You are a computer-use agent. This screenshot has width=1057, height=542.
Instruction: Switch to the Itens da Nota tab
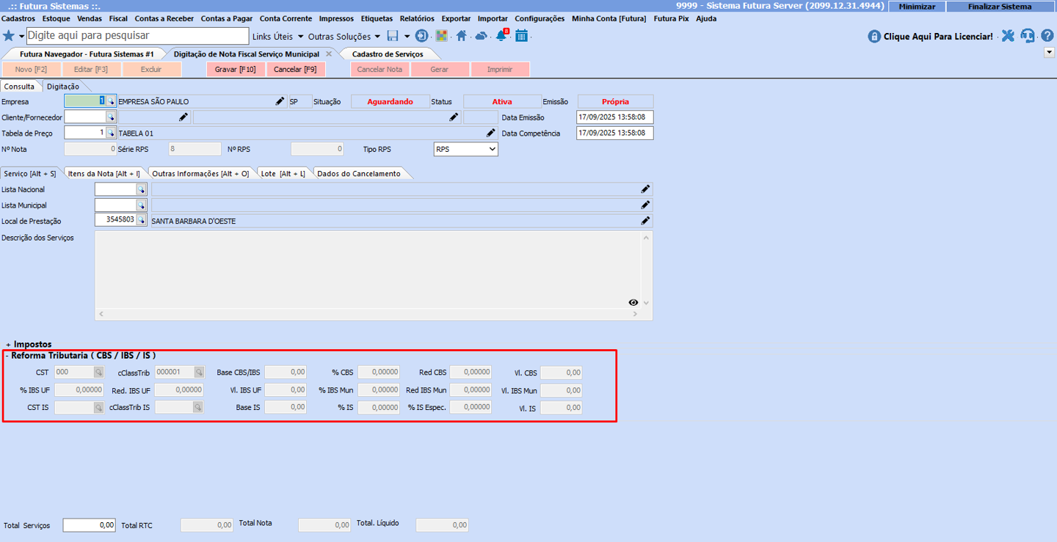coord(104,174)
